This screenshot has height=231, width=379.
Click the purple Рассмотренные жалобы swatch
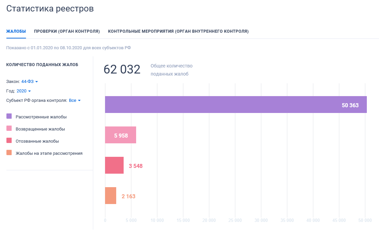(x=9, y=116)
